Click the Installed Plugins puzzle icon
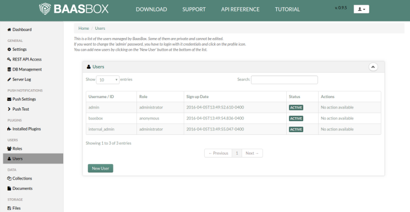Viewport: 410px width, 212px height. click(9, 129)
